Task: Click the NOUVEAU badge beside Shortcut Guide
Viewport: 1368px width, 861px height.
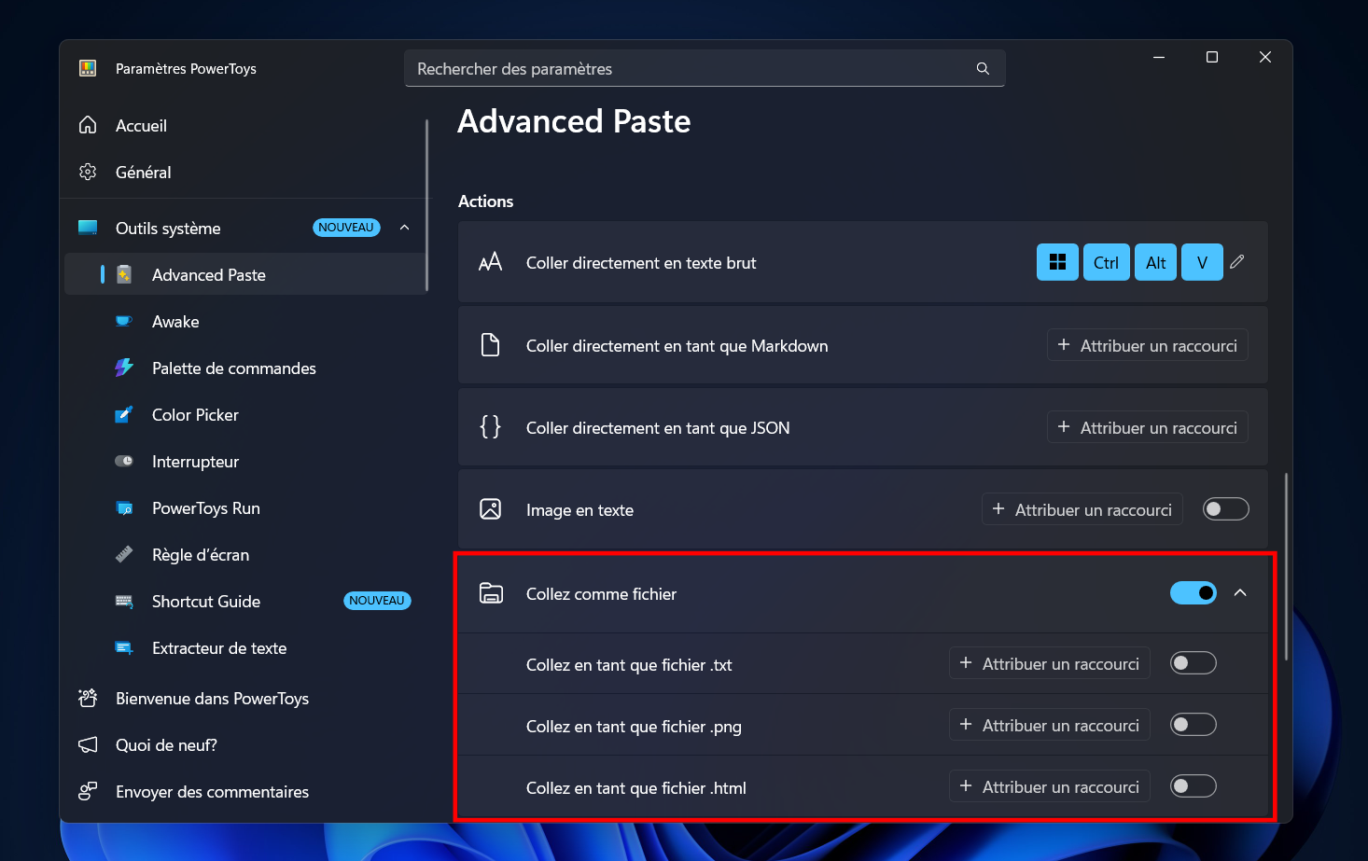Action: (x=377, y=601)
